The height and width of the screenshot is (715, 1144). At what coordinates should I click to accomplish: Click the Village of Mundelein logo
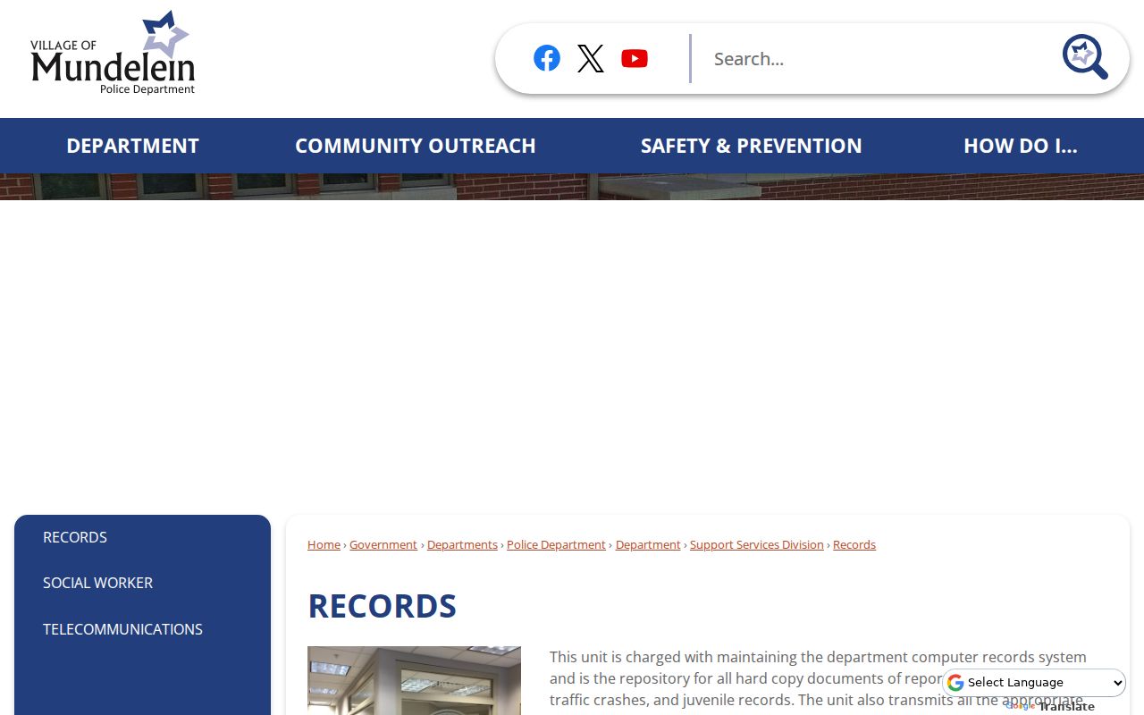(x=113, y=53)
